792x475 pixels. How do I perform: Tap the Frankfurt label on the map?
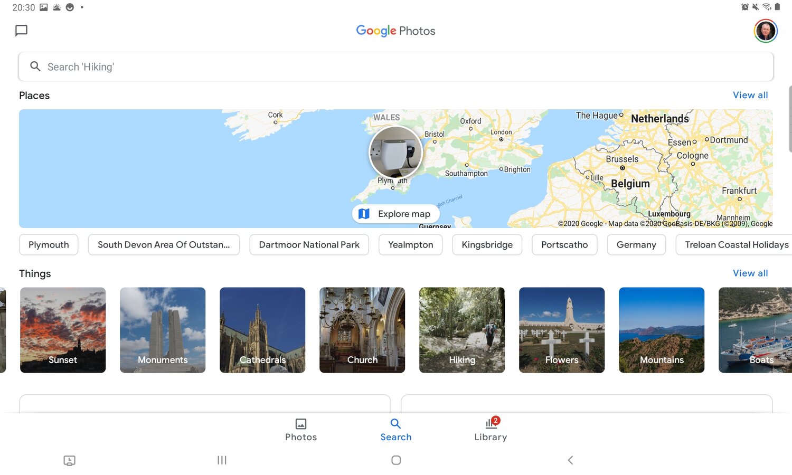coord(739,191)
